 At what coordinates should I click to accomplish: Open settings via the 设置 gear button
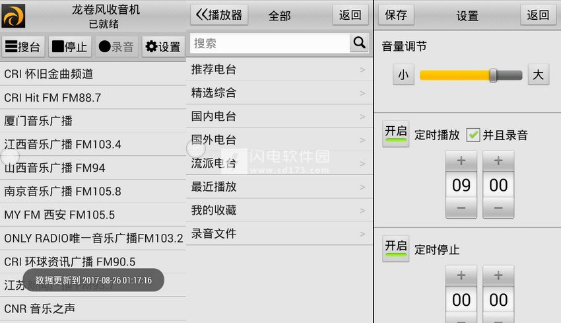tap(164, 46)
